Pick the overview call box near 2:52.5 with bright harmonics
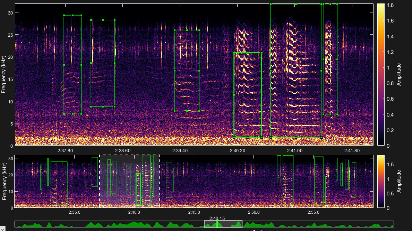This screenshot has width=412, height=231. [287, 180]
